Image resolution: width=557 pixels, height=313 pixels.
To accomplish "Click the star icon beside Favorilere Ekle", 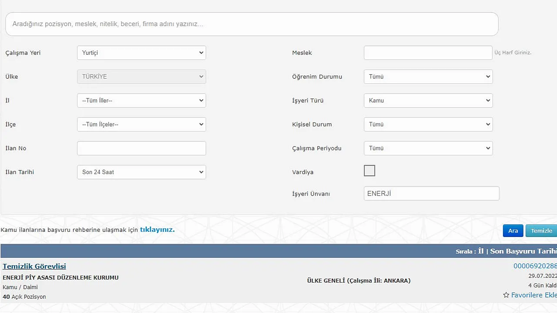I will tap(506, 295).
